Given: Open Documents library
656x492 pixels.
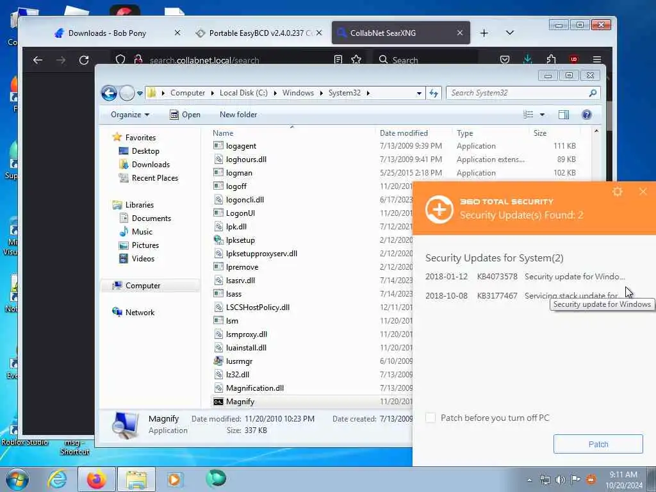Looking at the screenshot, I should tap(151, 218).
